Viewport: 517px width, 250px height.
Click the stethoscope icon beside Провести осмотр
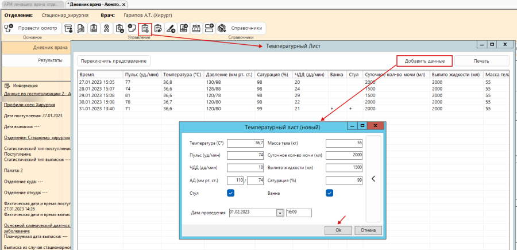point(8,28)
